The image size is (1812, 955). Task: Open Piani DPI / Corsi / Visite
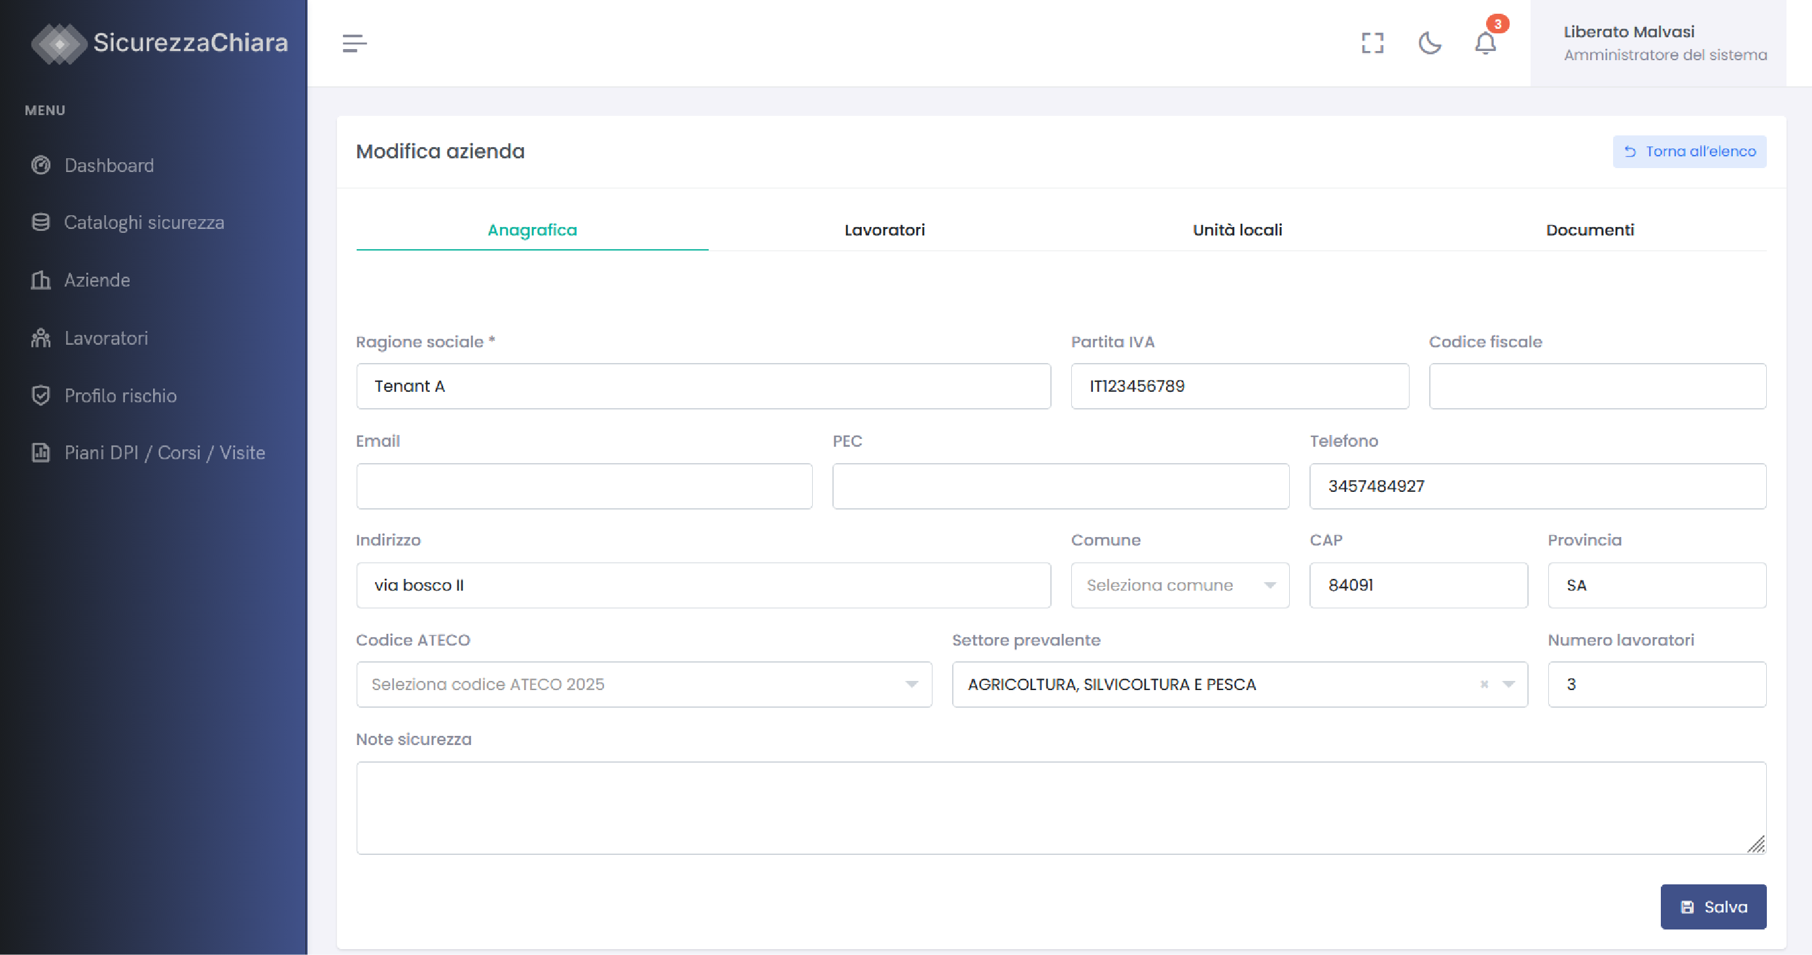165,453
